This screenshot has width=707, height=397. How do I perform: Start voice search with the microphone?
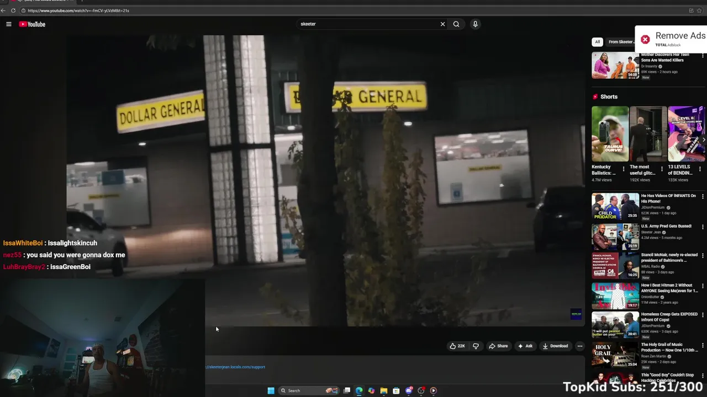[x=475, y=24]
